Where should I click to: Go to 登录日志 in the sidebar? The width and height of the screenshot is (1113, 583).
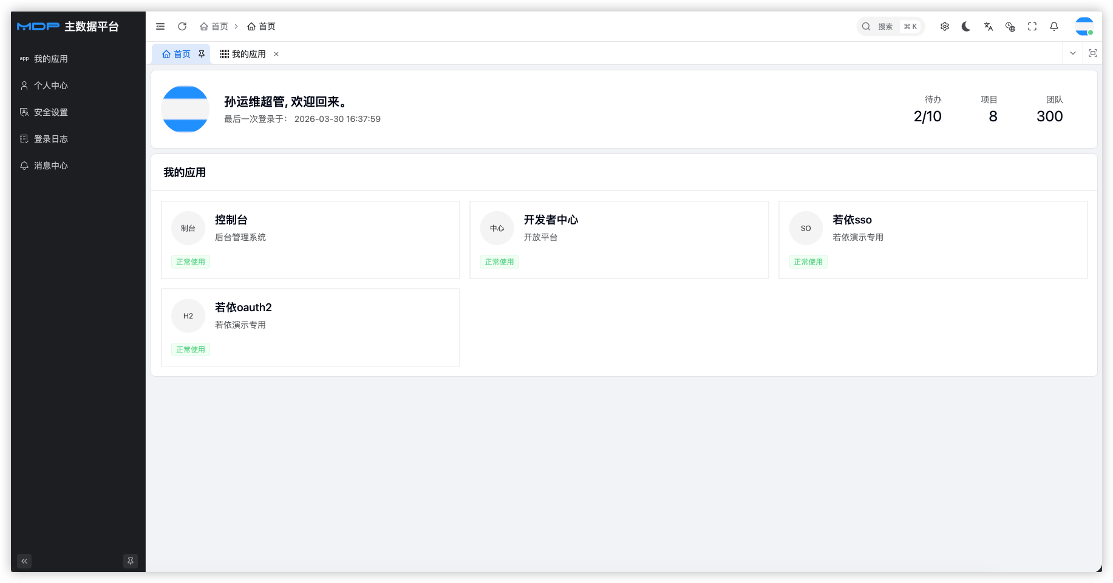pos(51,139)
